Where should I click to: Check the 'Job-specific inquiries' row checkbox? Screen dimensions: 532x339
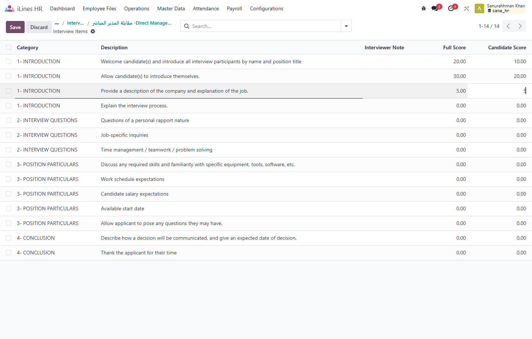click(x=8, y=135)
